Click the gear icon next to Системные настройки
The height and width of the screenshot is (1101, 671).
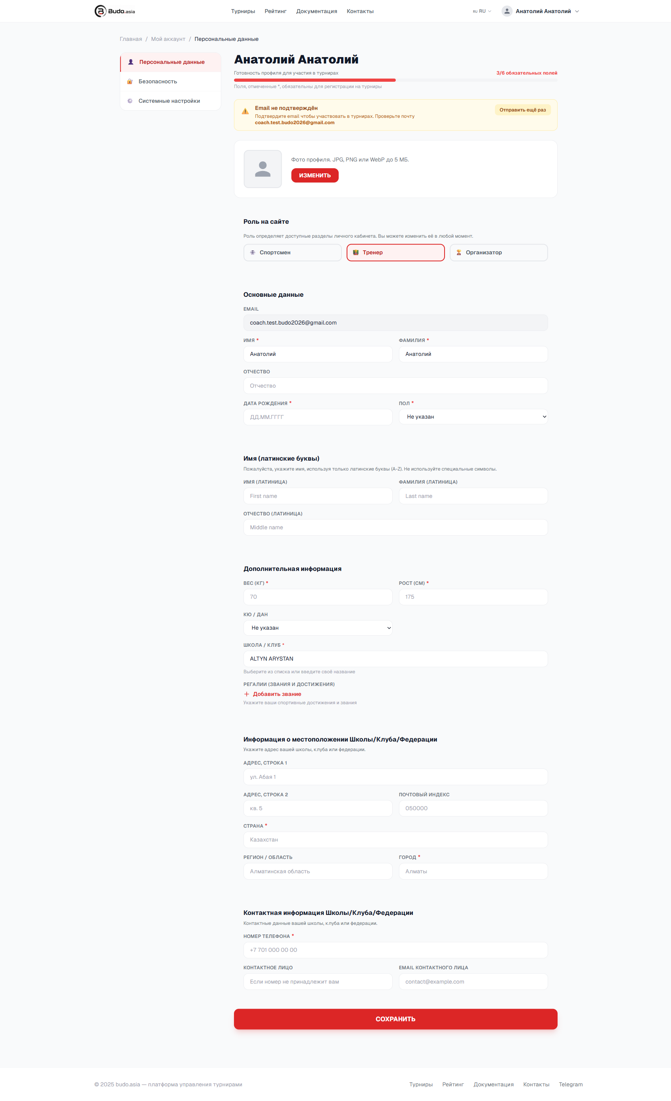pos(130,101)
